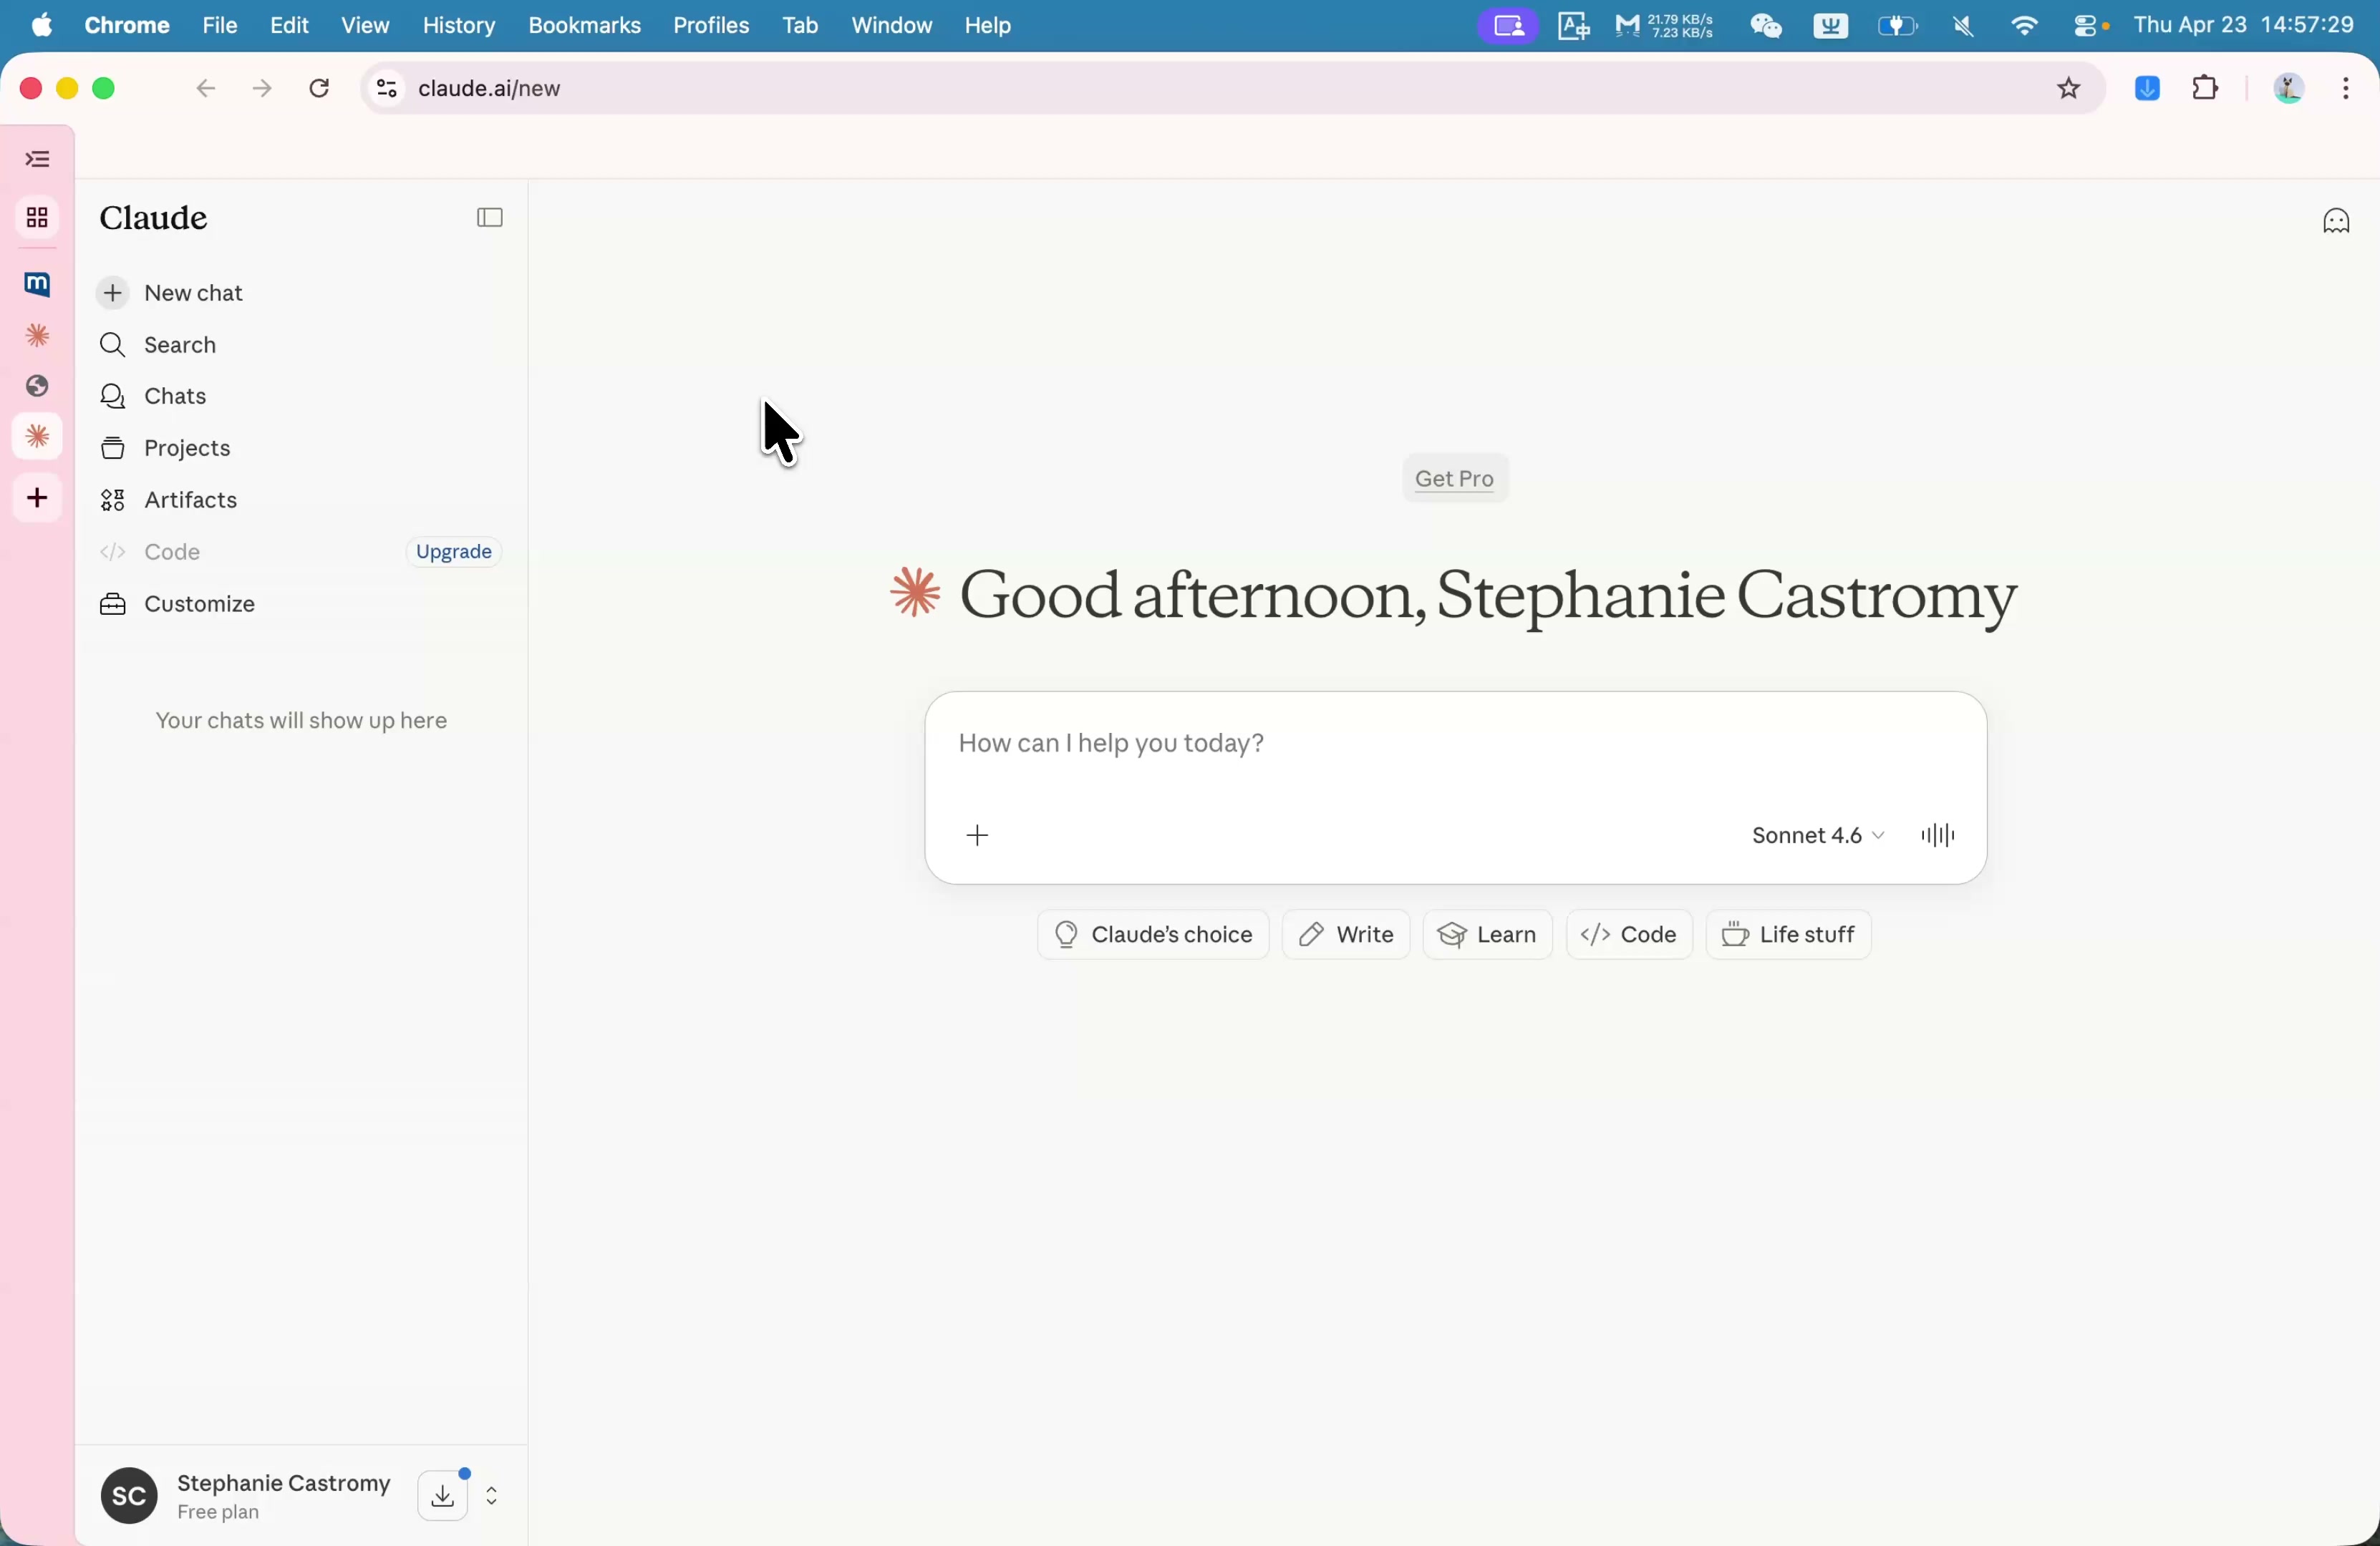Screen dimensions: 2380x1546
Task: Bookmark this page with the star icon
Action: pyautogui.click(x=2068, y=89)
